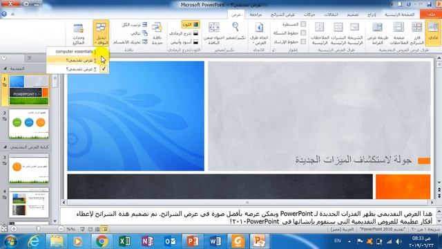
Task: Click zoom in plus button
Action: click(14, 229)
